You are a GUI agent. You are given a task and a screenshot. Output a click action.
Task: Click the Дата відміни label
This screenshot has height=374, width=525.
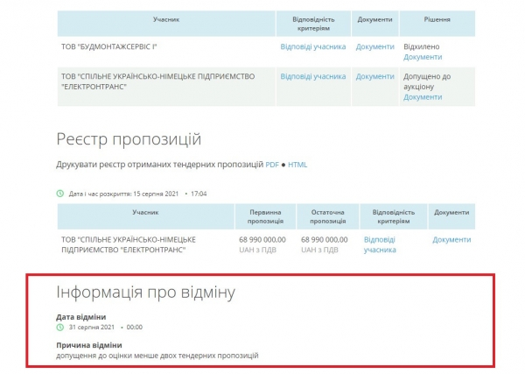[81, 316]
